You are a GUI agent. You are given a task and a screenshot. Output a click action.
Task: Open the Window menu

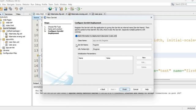[x=63, y=4]
